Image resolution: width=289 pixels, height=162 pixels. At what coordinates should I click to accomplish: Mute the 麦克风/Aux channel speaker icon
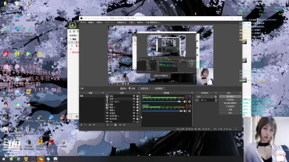coord(185,102)
